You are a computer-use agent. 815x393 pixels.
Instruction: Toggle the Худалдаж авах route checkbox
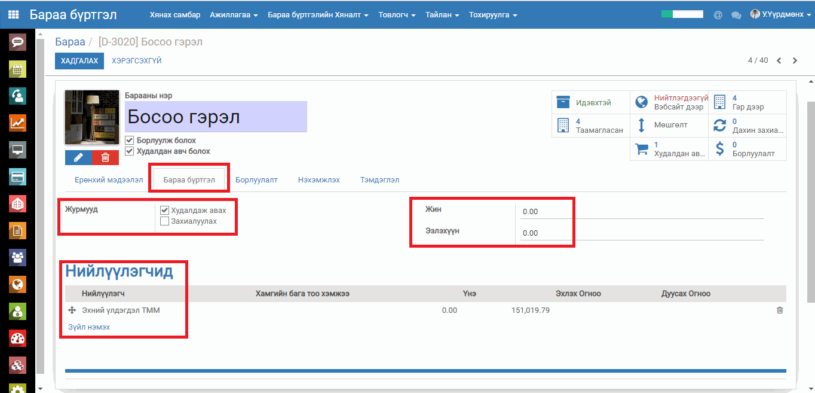tap(165, 210)
